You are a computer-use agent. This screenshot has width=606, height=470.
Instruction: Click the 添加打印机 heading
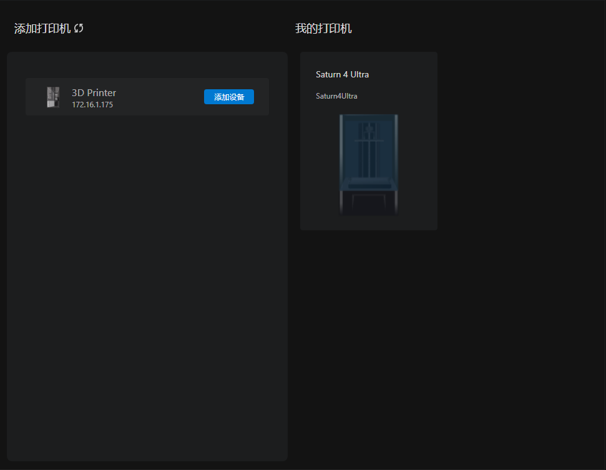[42, 29]
